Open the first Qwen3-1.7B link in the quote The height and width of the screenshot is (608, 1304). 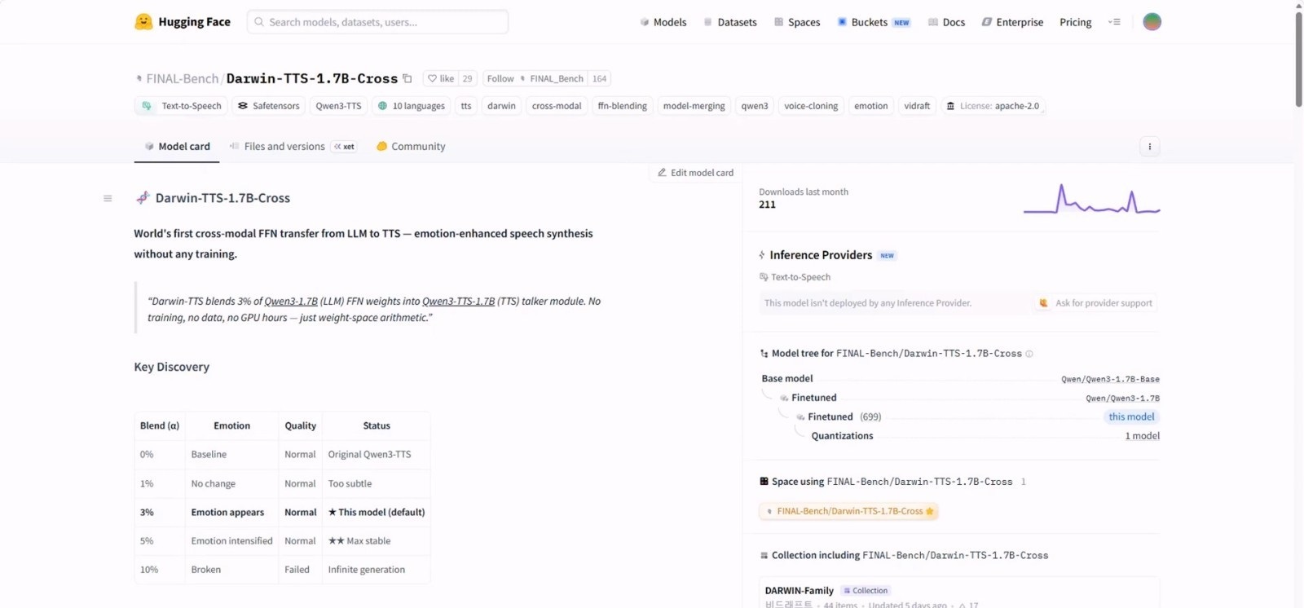(x=291, y=302)
